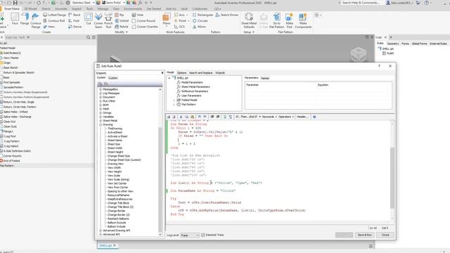Create a work Plane
Viewport: 450px width, 253px height.
(167, 20)
